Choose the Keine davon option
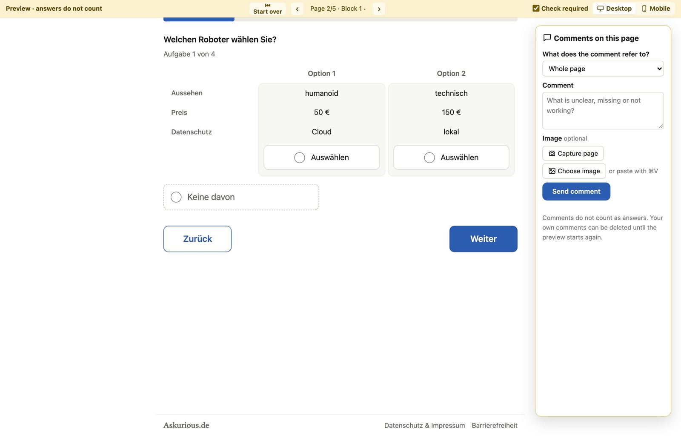 point(241,197)
